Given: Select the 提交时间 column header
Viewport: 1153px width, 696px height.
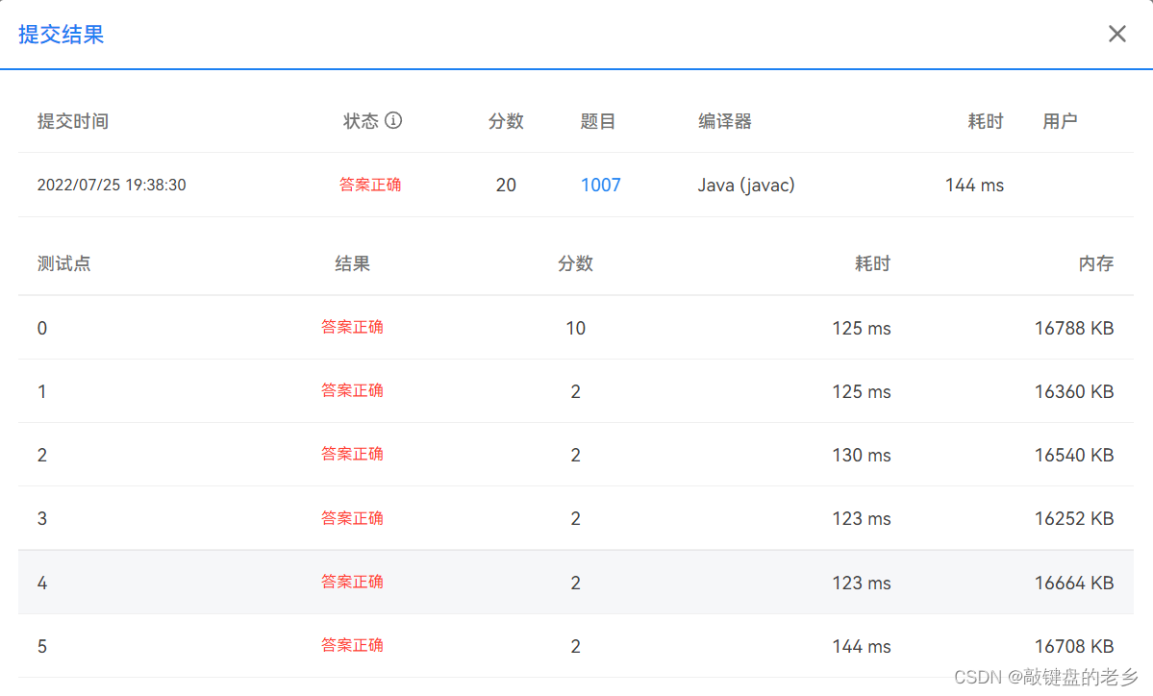Looking at the screenshot, I should [72, 121].
